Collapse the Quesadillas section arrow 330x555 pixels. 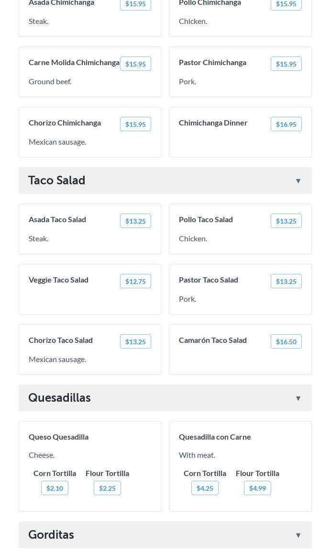pyautogui.click(x=298, y=398)
